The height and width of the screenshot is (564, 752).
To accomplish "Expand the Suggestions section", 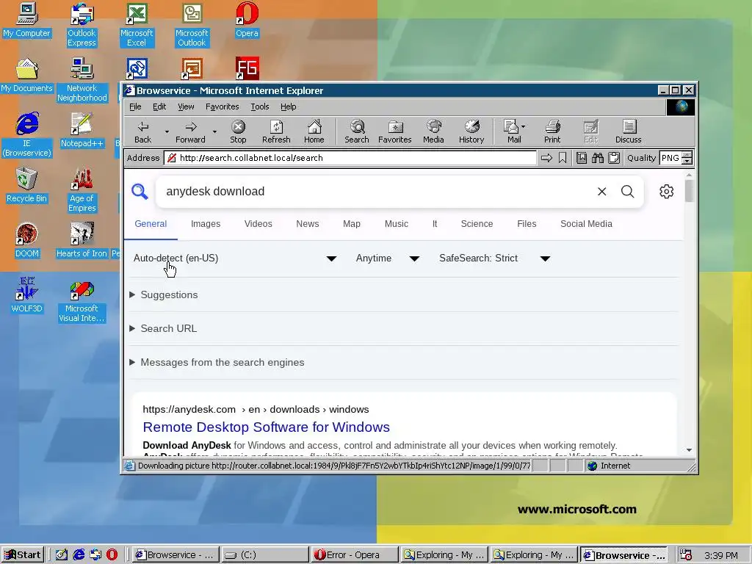I will 164,295.
